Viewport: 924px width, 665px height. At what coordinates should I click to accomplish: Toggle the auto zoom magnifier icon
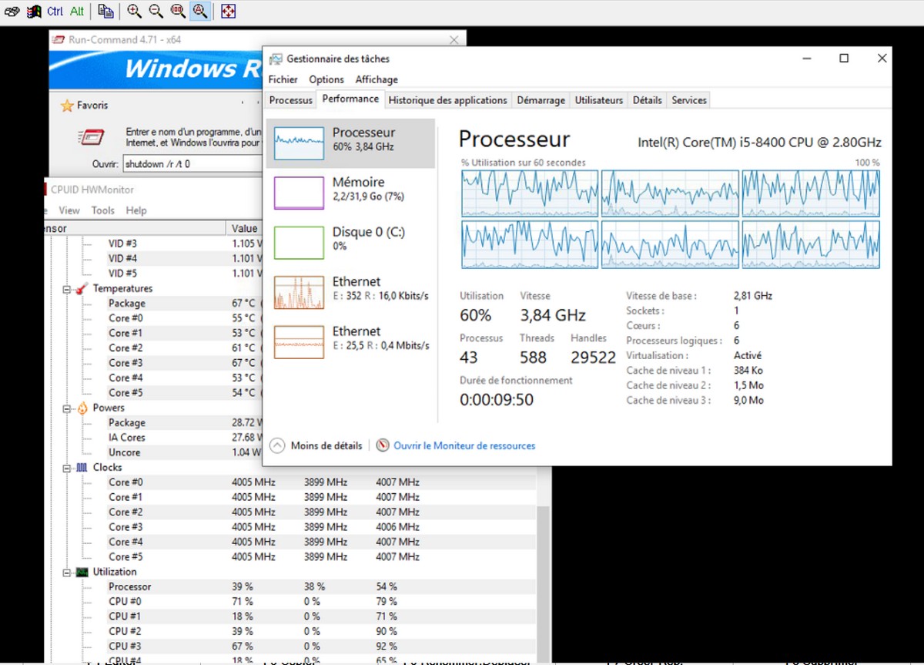pos(200,11)
